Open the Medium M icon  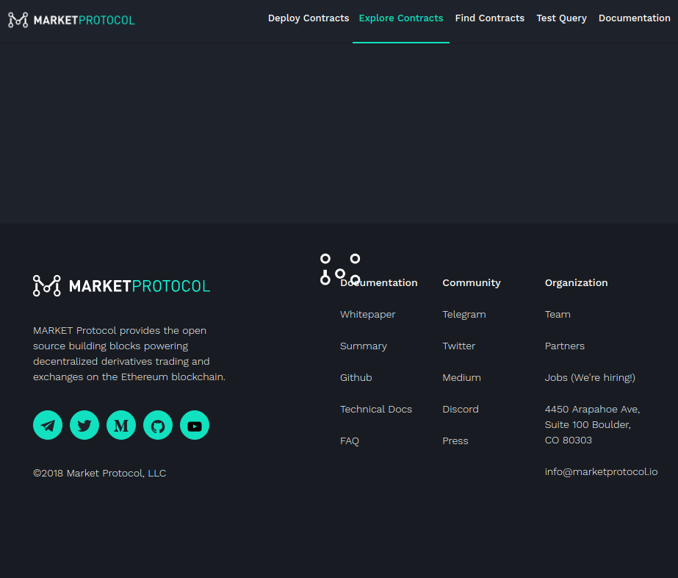121,425
